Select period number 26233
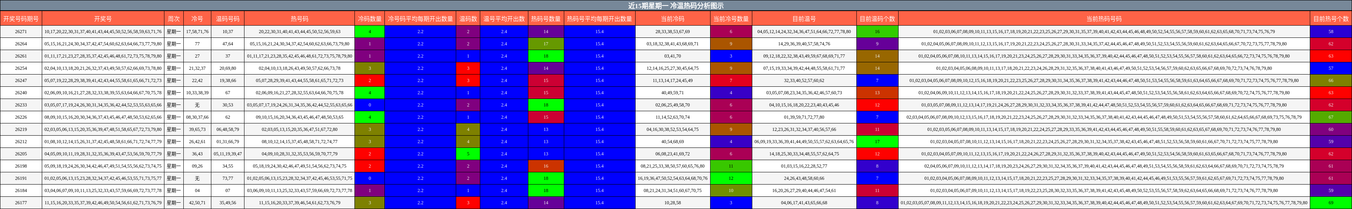The width and height of the screenshot is (1352, 209). (x=21, y=105)
